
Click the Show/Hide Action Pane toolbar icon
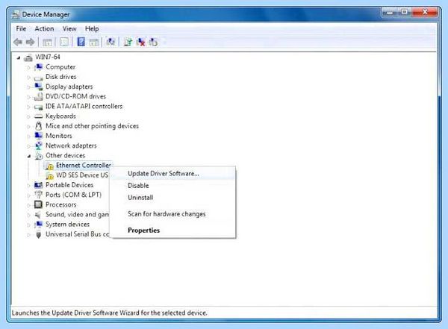coord(94,43)
